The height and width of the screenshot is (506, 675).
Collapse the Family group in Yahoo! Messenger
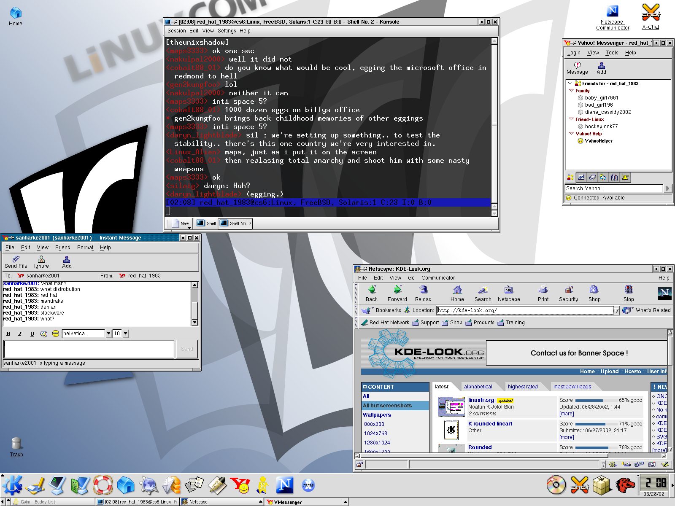click(572, 91)
